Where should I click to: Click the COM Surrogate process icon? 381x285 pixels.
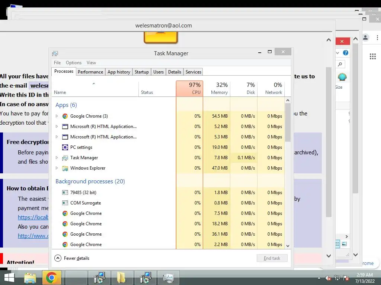65,203
